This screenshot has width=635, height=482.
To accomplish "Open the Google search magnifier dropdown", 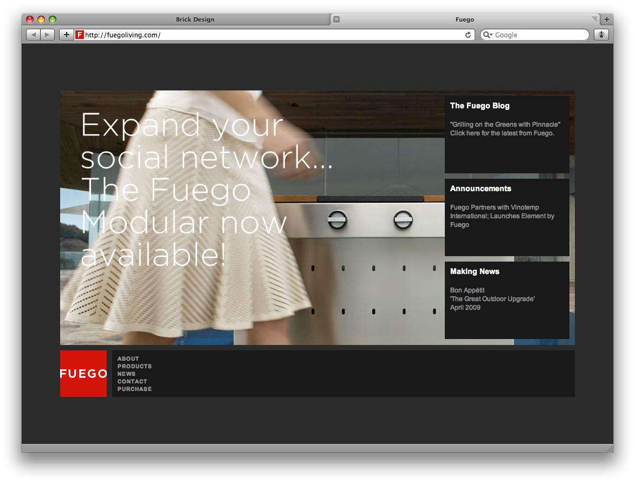I will coord(488,35).
